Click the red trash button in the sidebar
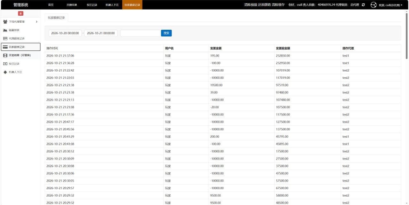 click(x=21, y=13)
